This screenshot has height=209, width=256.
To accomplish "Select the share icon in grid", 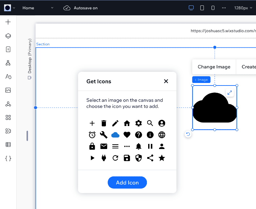I will [x=150, y=158].
